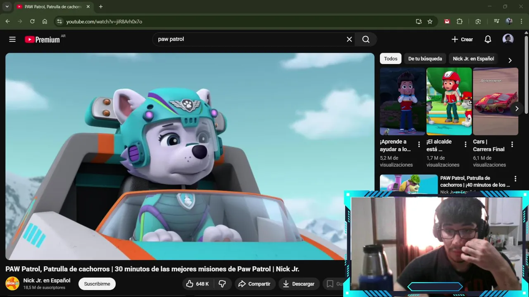Bookmark this page with star icon
This screenshot has height=297, width=529.
(430, 21)
